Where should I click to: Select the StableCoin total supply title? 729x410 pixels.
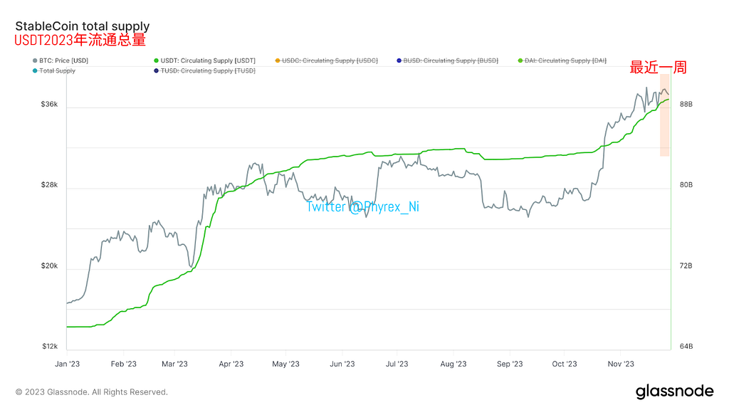(83, 26)
